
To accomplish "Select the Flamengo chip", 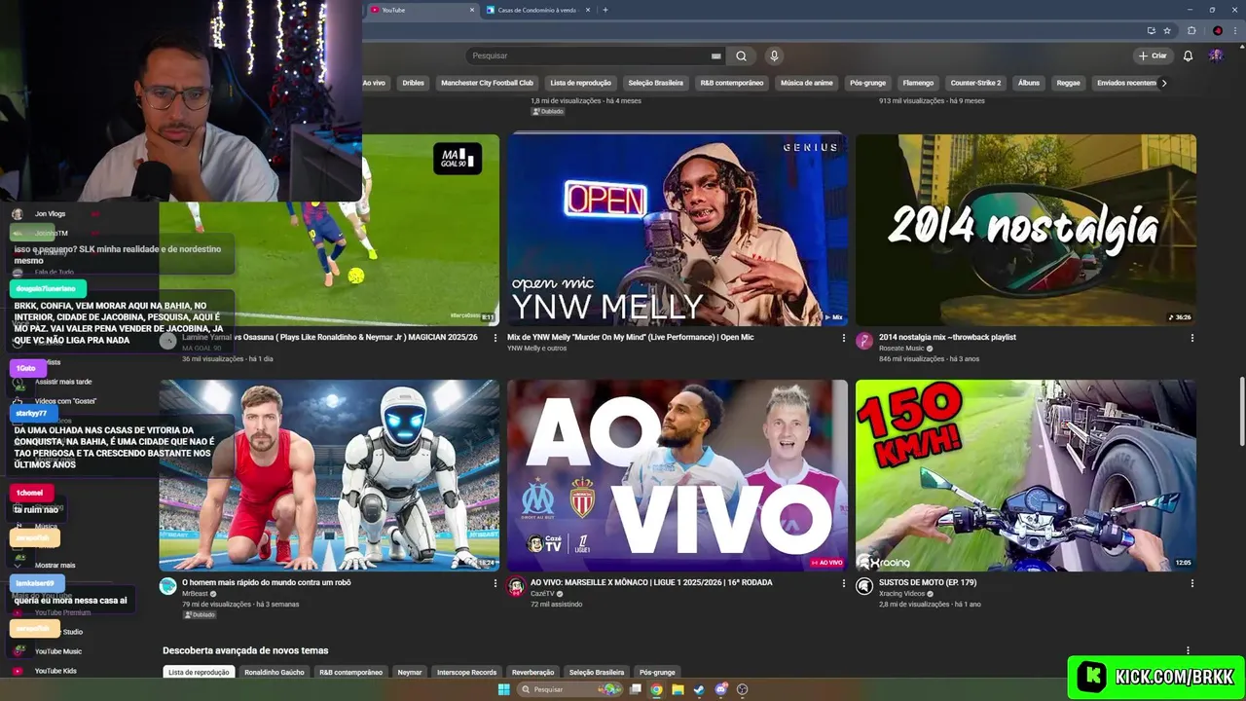I will click(x=918, y=83).
